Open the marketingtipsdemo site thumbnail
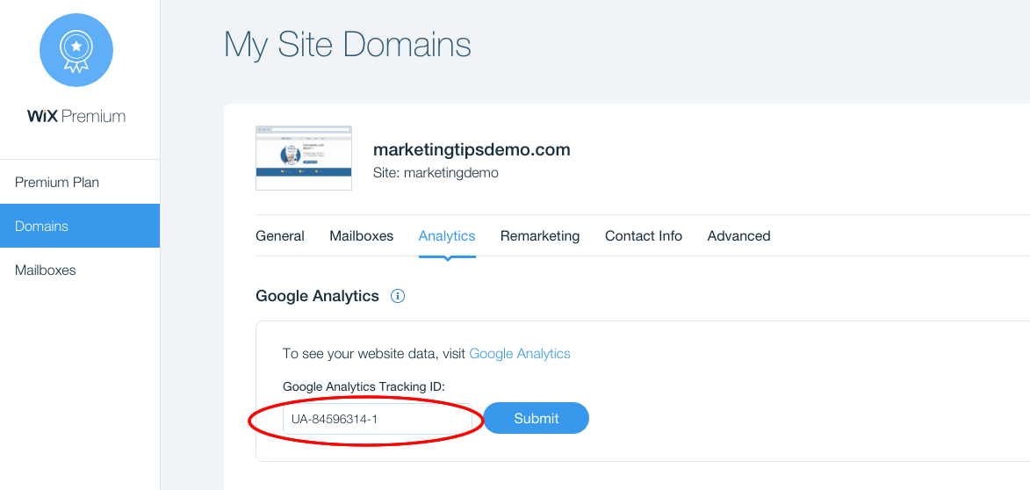 click(304, 158)
